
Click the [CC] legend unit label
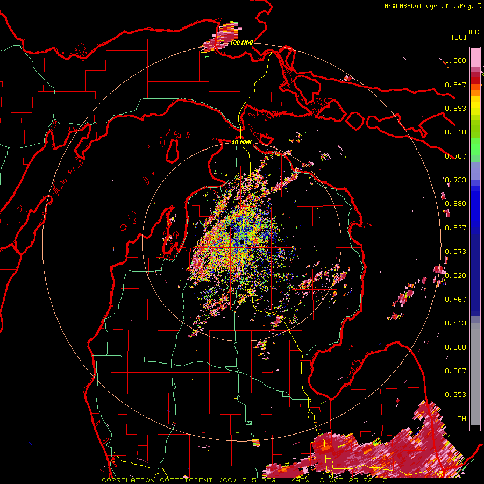pos(459,37)
